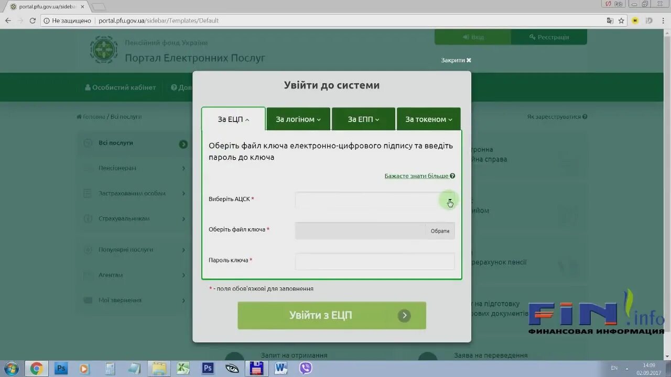Screen dimensions: 671x377
Task: Expand Популярні послуги sidebar section
Action: pyautogui.click(x=133, y=250)
